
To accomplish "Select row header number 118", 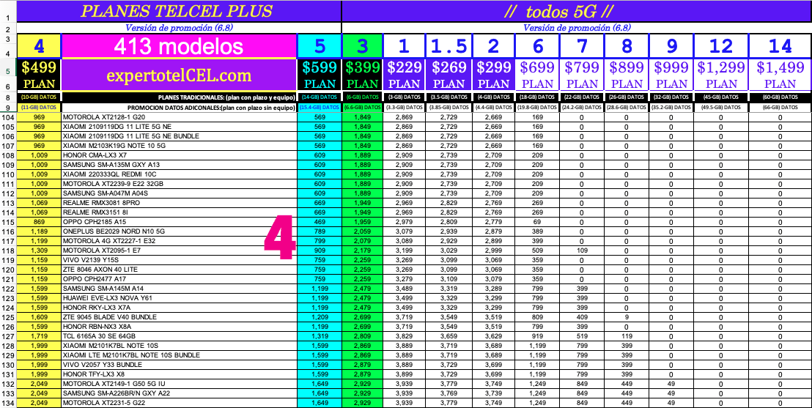I will (8, 250).
